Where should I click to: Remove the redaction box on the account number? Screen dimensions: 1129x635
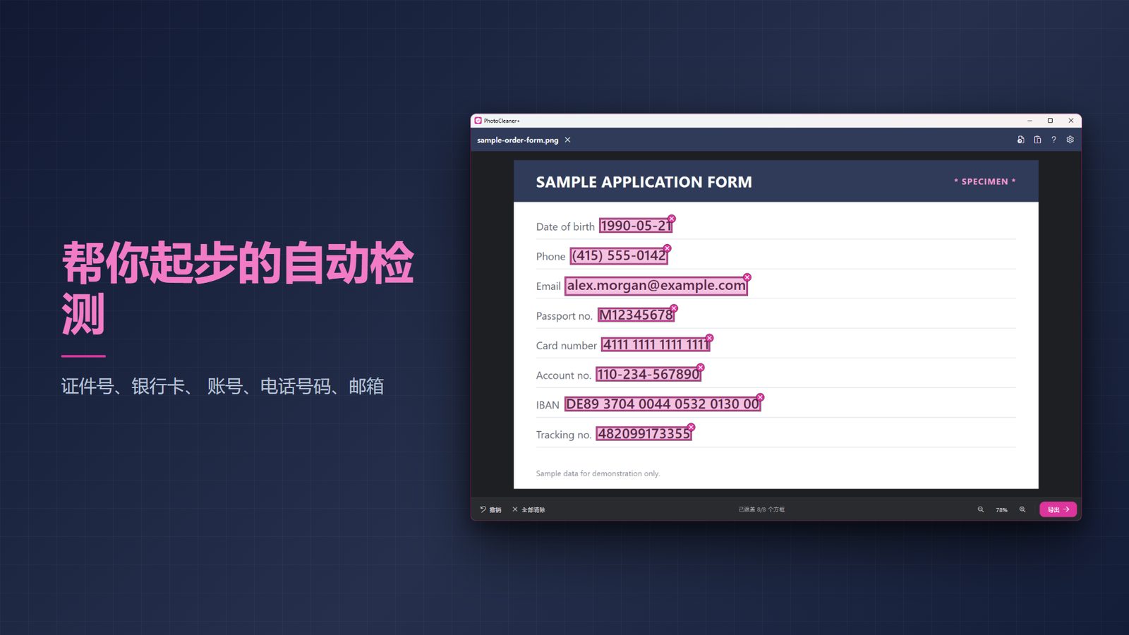coord(701,368)
